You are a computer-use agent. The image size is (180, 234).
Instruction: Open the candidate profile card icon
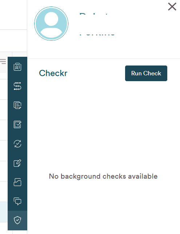[17, 67]
